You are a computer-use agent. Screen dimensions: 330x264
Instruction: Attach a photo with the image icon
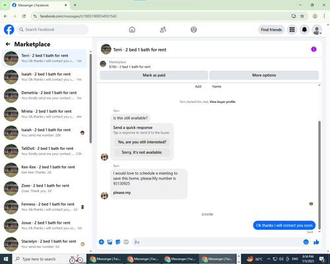[x=110, y=242]
